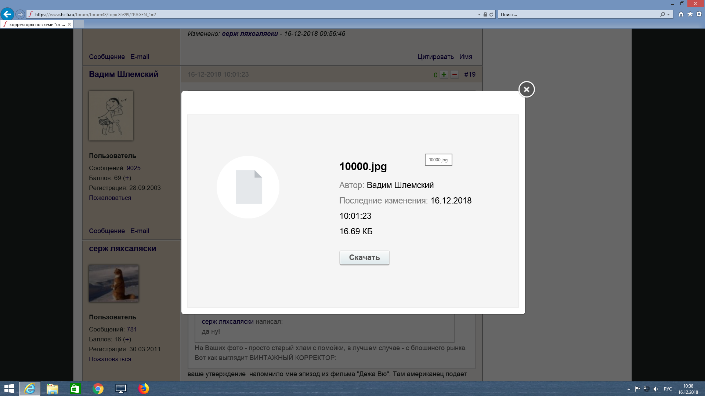Viewport: 705px width, 396px height.
Task: Launch Firefox from the taskbar
Action: (x=144, y=389)
